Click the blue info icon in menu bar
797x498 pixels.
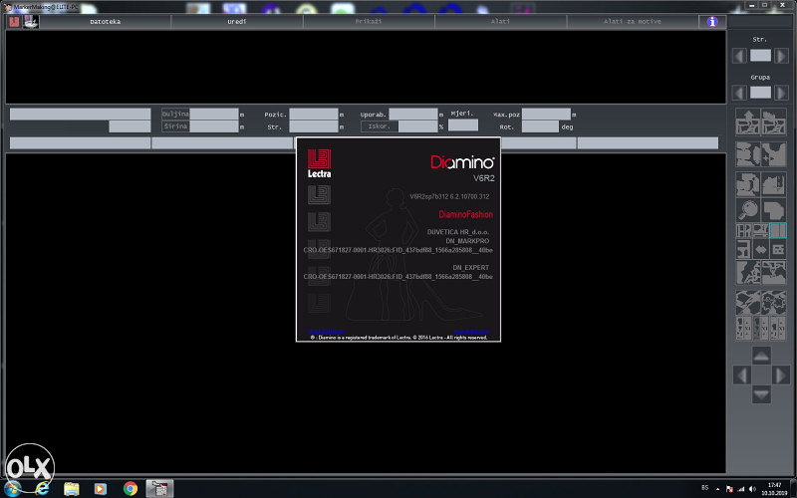click(712, 22)
